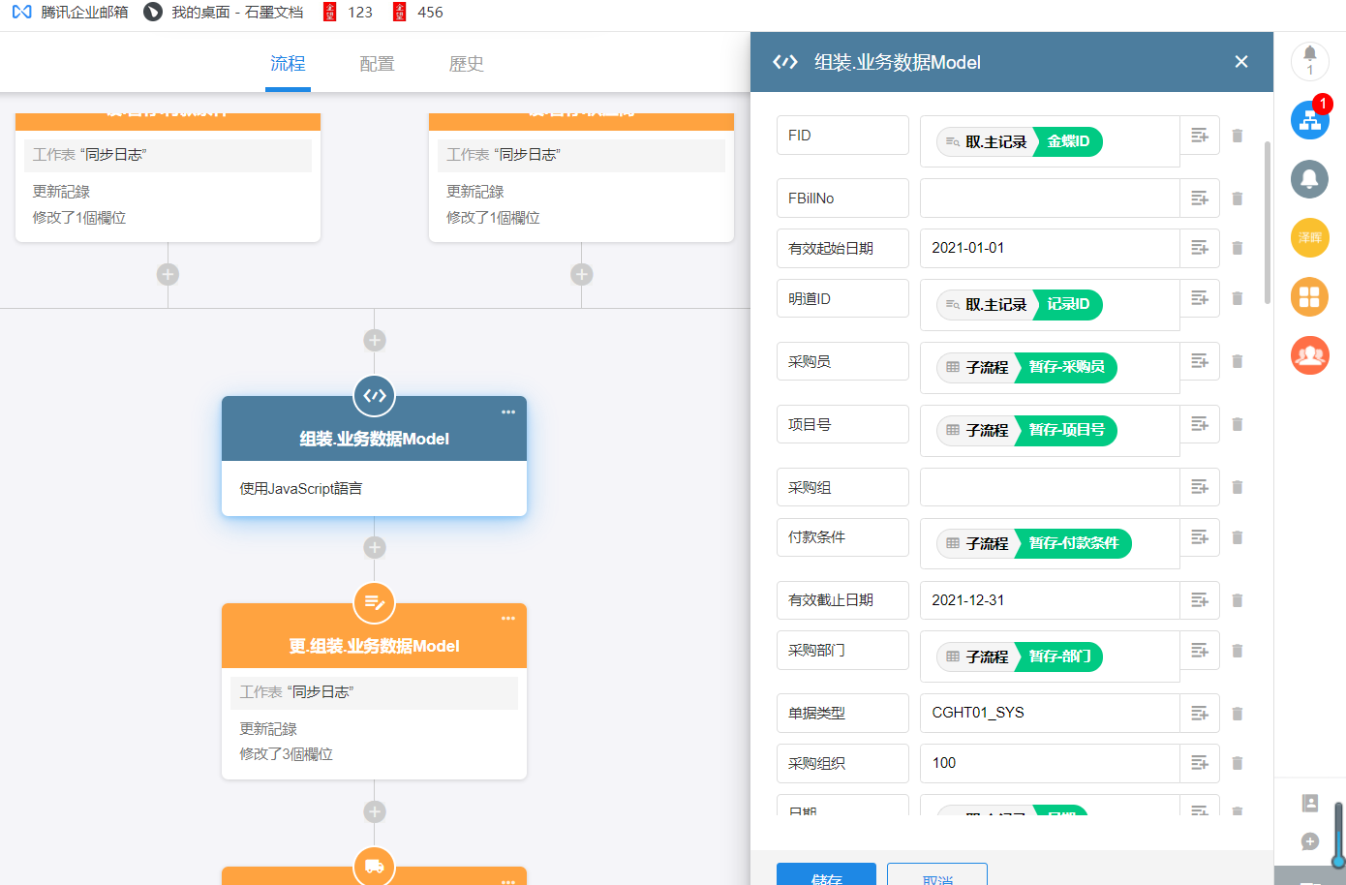This screenshot has height=885, width=1346.
Task: Delete the 采购组 field row
Action: point(1237,487)
